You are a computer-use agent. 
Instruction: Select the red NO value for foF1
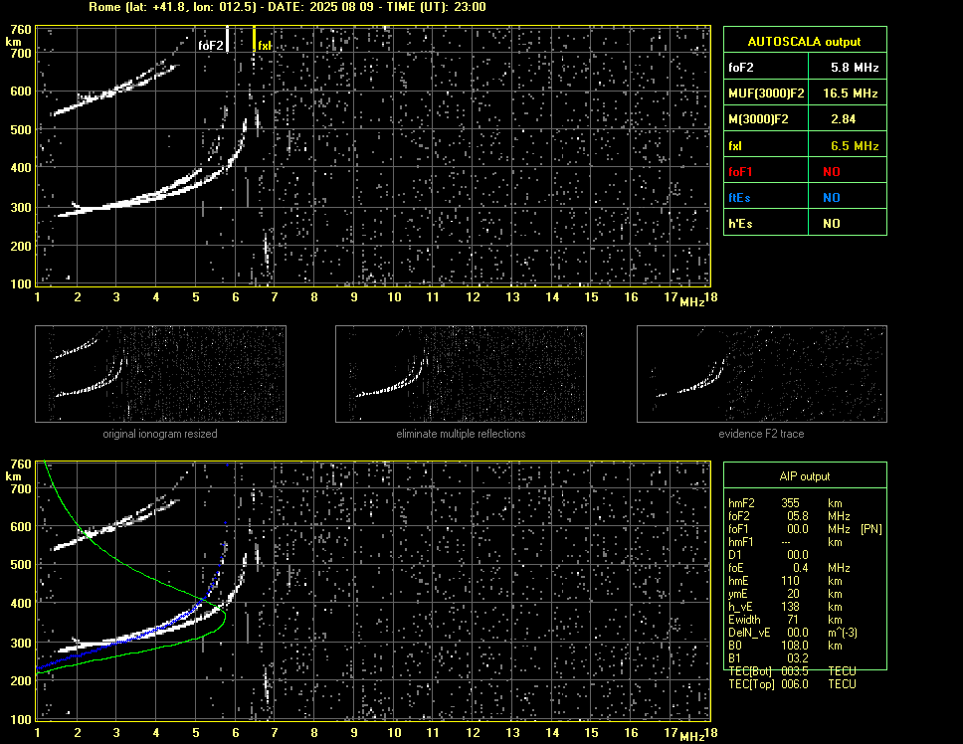(831, 172)
